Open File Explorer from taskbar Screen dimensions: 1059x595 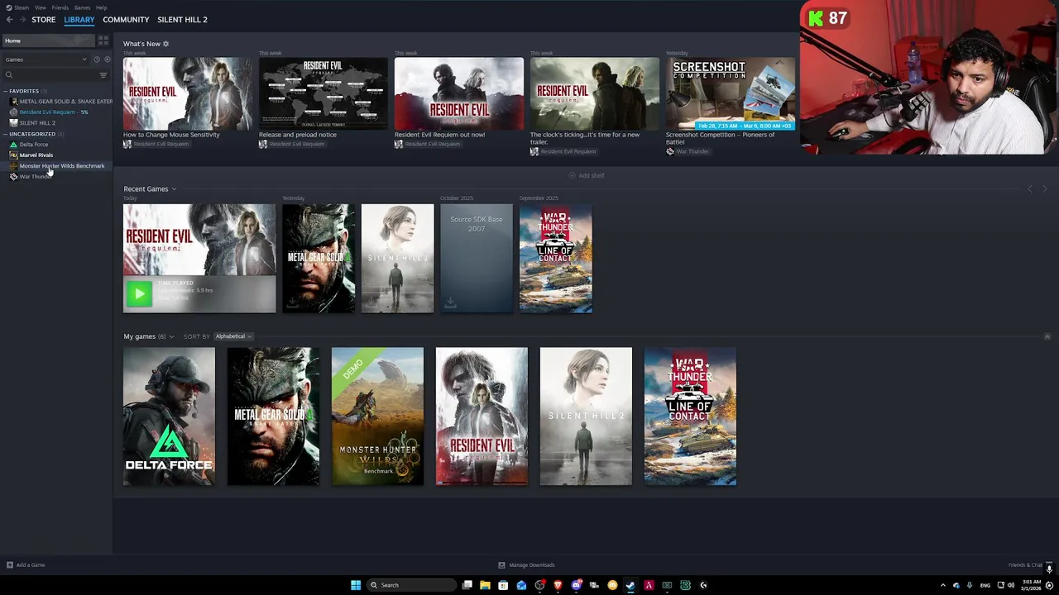(485, 585)
